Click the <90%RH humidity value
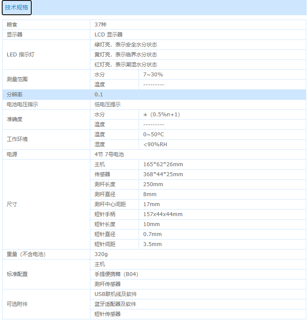 pos(155,145)
